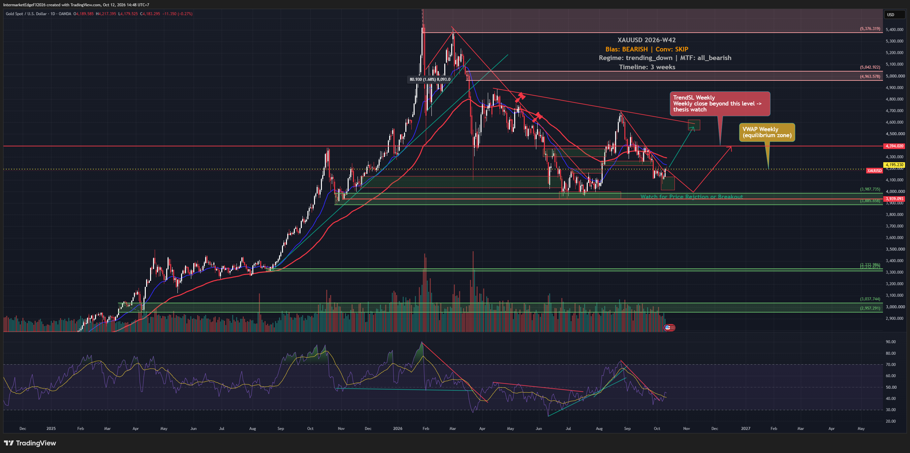Click the TradingView logo
This screenshot has height=453, width=910.
[30, 443]
